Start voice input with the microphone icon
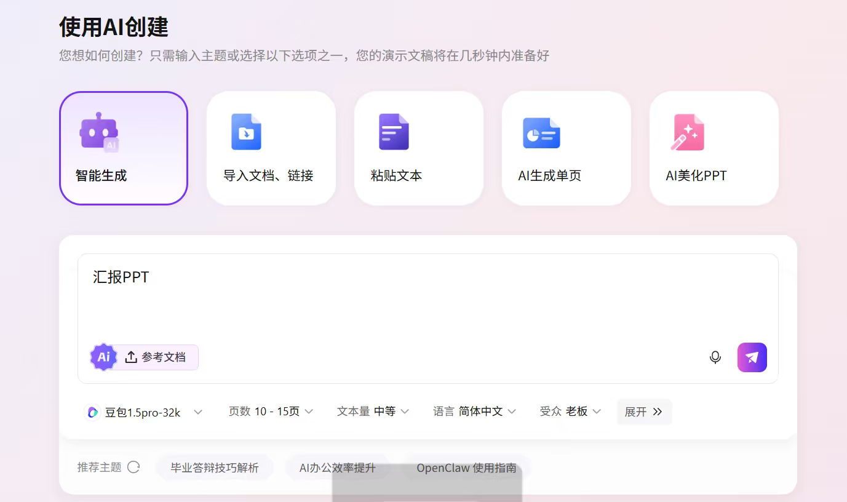This screenshot has height=502, width=847. point(715,357)
